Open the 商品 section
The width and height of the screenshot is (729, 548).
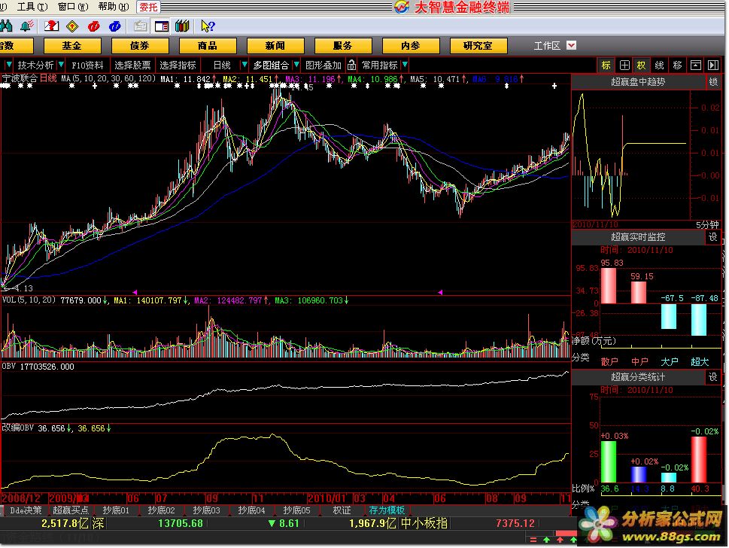click(x=208, y=46)
